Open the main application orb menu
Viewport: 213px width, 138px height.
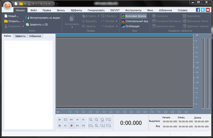(7, 6)
